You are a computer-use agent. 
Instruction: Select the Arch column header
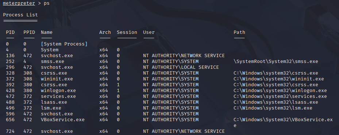pyautogui.click(x=105, y=32)
